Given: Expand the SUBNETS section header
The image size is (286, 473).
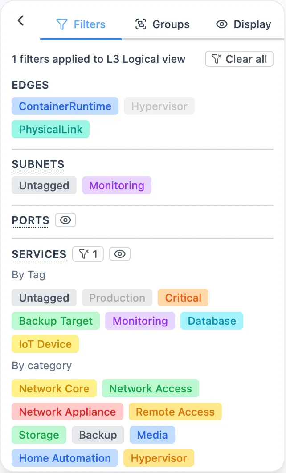Looking at the screenshot, I should click(x=38, y=164).
